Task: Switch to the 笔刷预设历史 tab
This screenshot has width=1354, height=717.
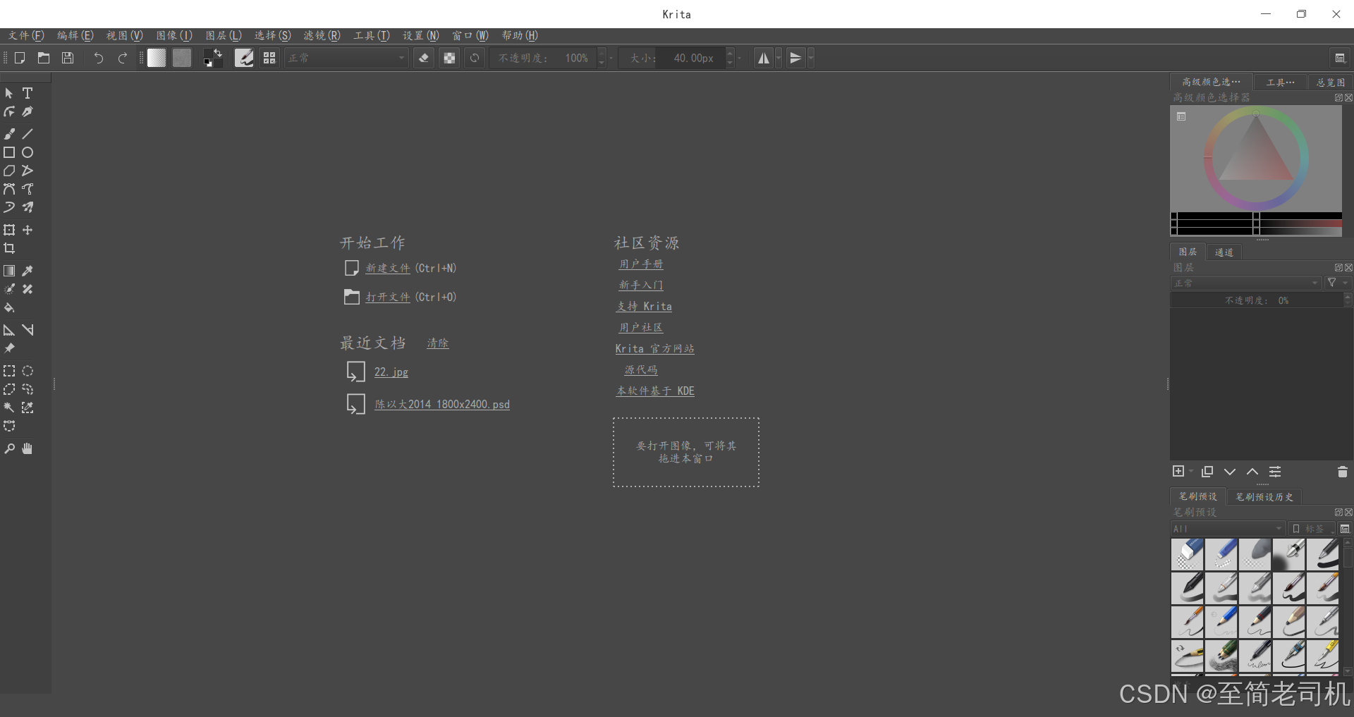Action: click(x=1264, y=497)
